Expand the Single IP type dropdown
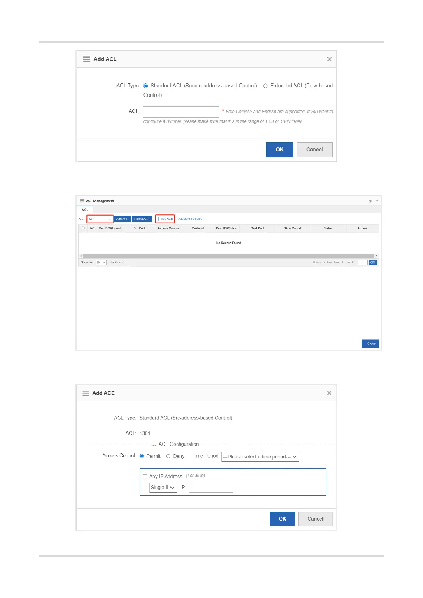This screenshot has width=423, height=598. coord(163,488)
